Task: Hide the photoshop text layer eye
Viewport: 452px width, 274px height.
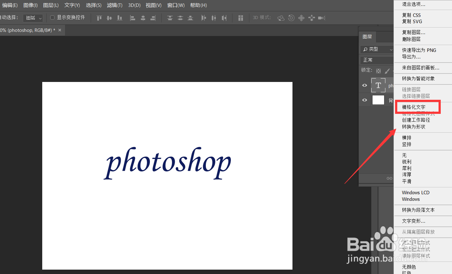Action: coord(365,85)
